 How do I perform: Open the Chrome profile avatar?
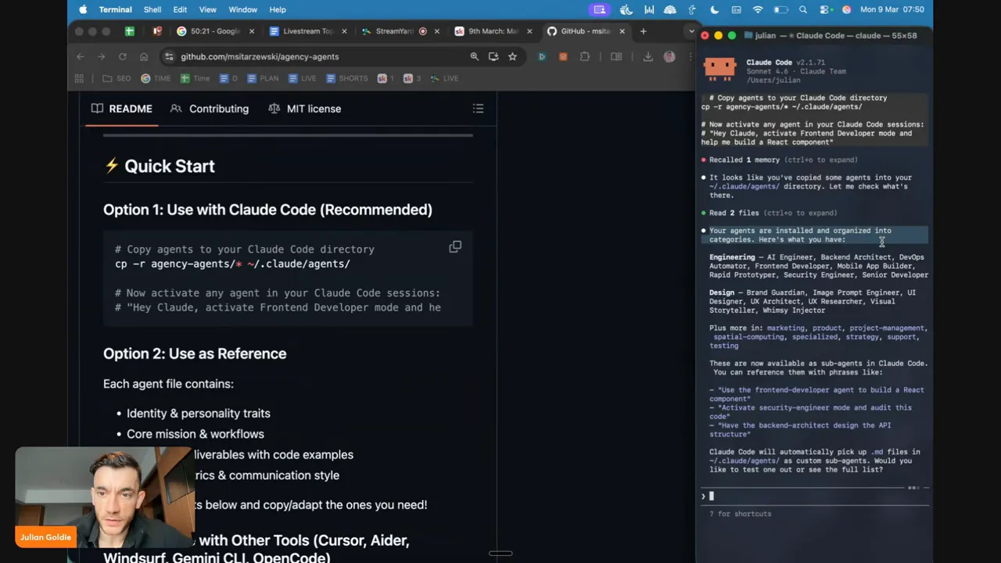point(669,56)
